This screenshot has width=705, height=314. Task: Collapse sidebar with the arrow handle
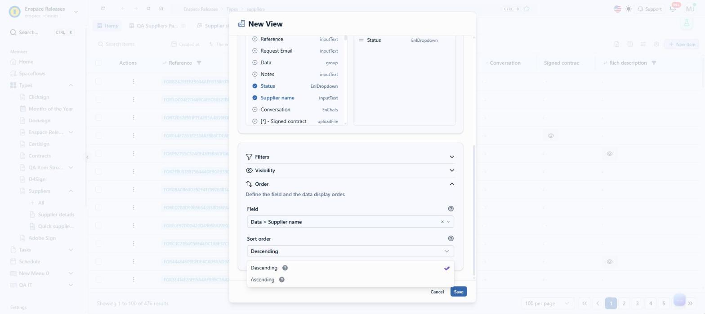click(87, 157)
